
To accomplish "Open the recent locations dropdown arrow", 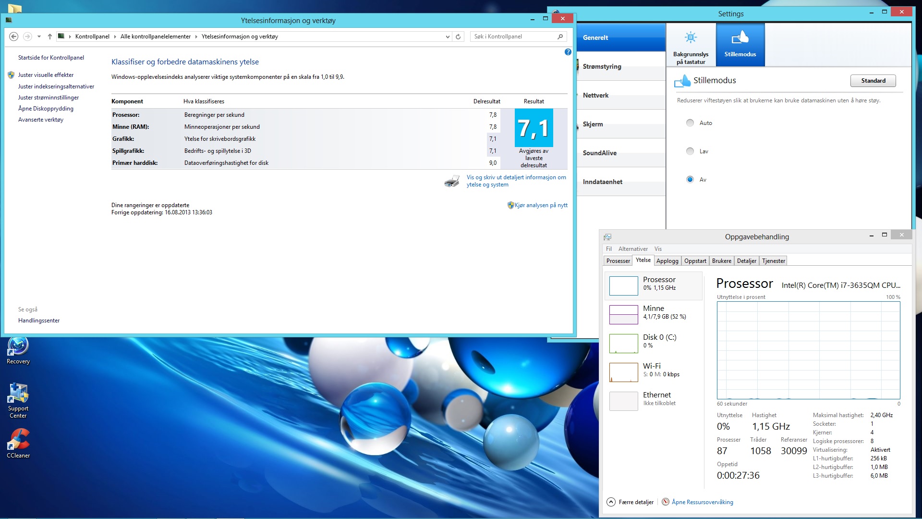I will pyautogui.click(x=39, y=37).
